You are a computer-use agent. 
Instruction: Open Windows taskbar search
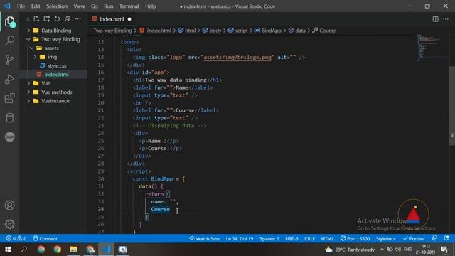[24, 250]
